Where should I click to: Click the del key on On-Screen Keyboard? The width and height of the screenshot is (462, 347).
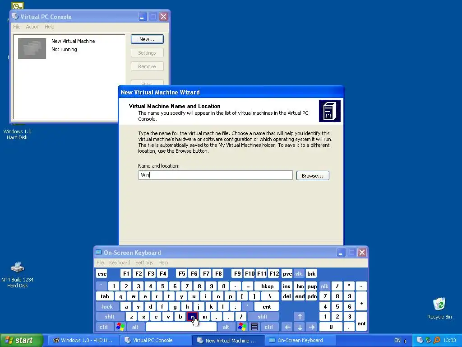(286, 296)
